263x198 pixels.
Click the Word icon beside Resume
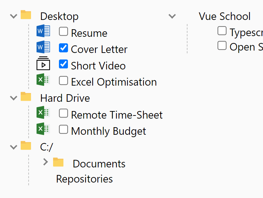[x=43, y=31]
